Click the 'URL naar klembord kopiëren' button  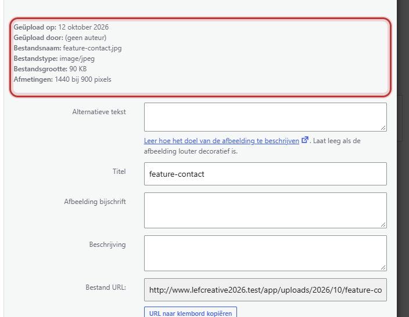pos(191,313)
